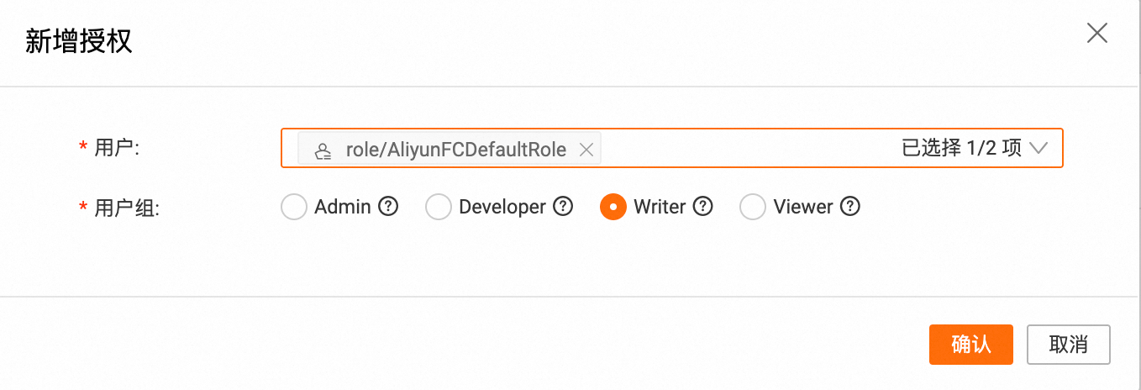This screenshot has width=1141, height=390.
Task: Open user list via 已选择 1/2 项 text
Action: click(961, 149)
